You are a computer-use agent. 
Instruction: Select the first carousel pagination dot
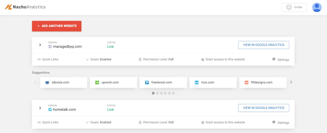(153, 93)
